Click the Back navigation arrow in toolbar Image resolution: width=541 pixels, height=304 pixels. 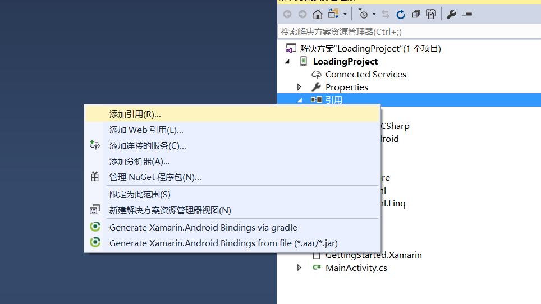[287, 14]
